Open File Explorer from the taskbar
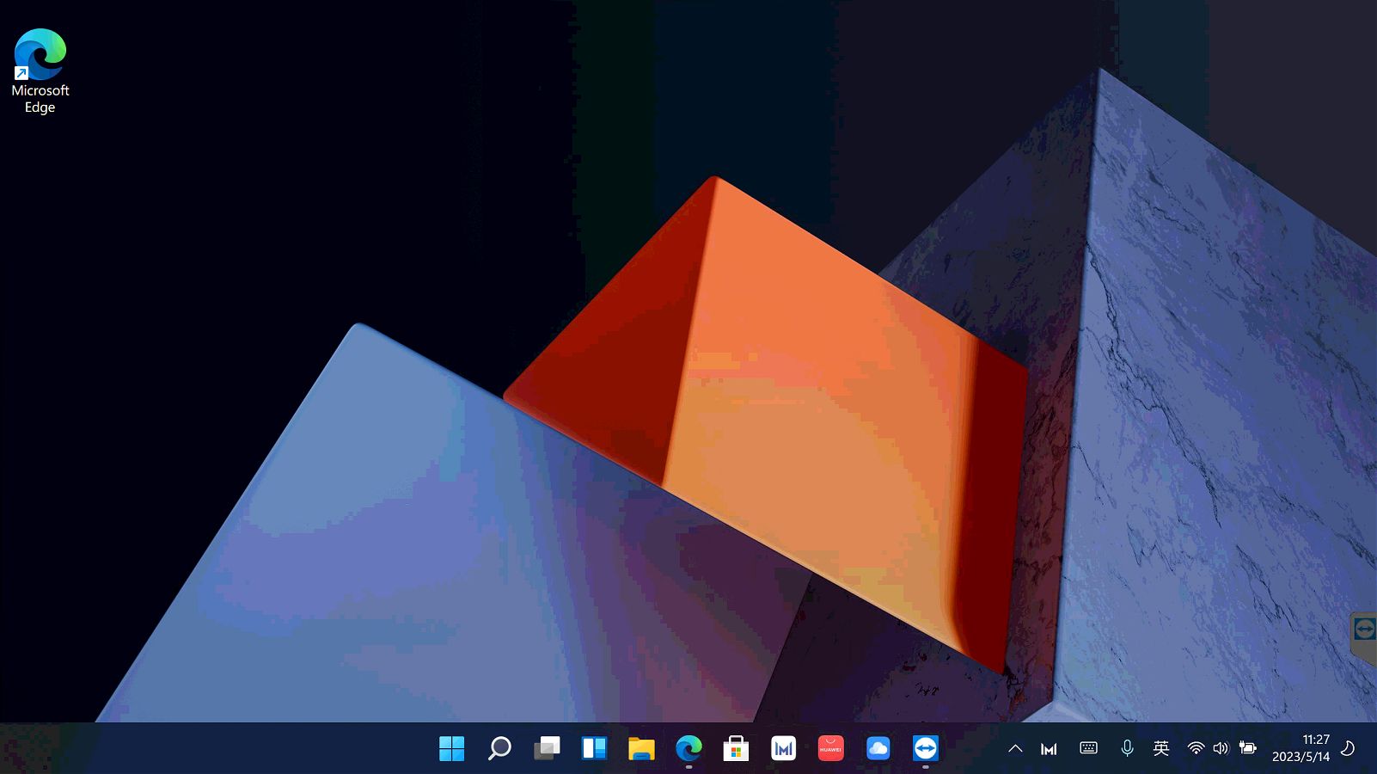This screenshot has width=1377, height=774. point(640,749)
